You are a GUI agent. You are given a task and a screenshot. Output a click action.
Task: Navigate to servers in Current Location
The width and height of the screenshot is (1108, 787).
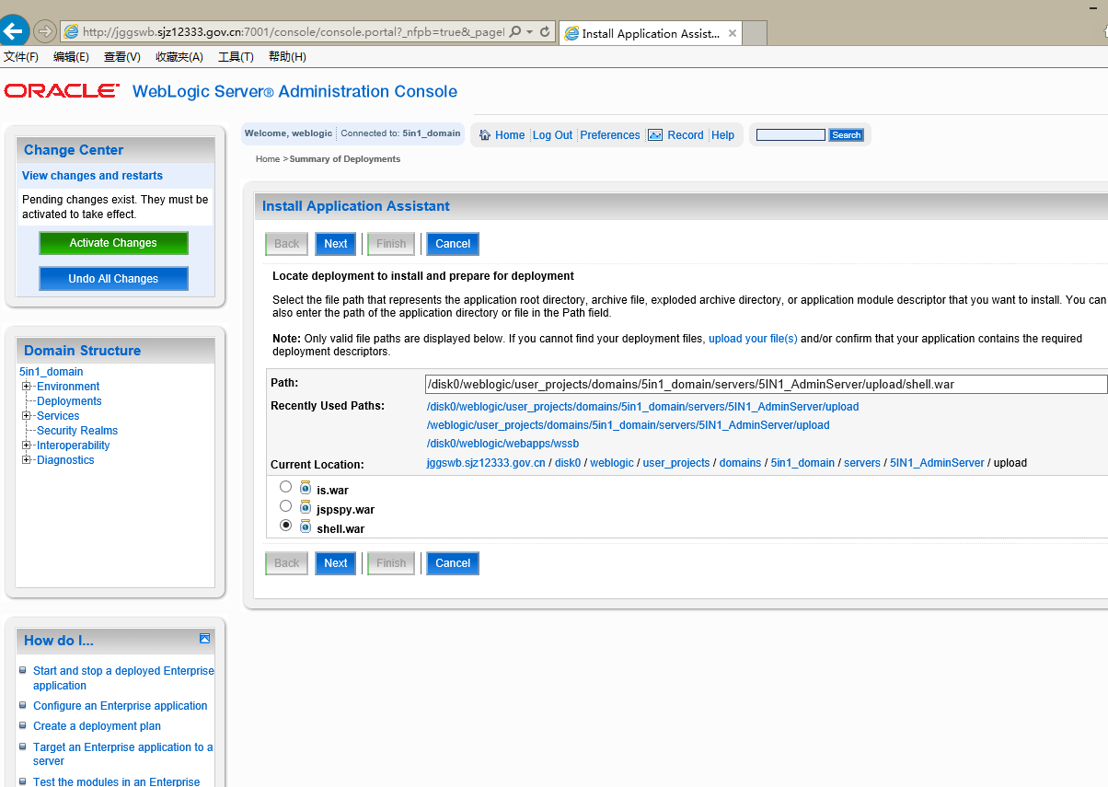coord(862,463)
